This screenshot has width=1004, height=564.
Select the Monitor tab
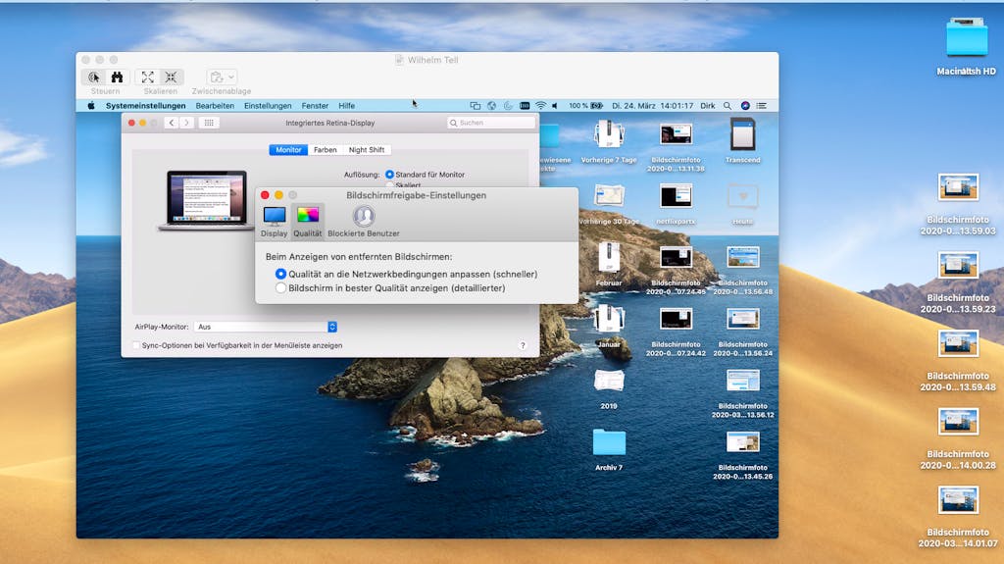click(288, 150)
